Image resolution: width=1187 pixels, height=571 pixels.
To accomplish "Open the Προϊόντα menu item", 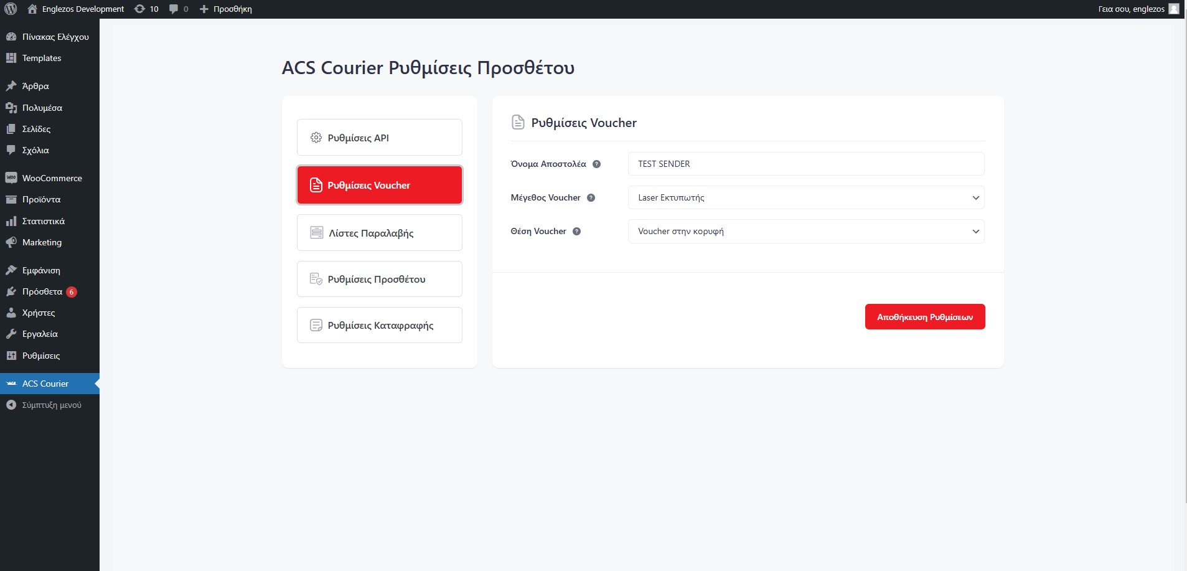I will (50, 199).
